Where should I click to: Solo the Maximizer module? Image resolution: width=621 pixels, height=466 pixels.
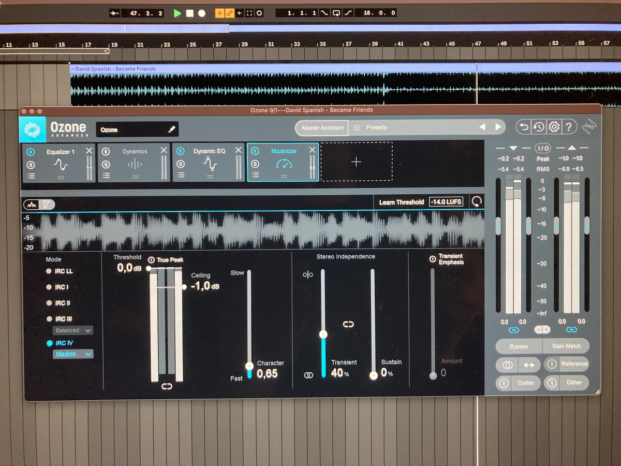coord(255,164)
